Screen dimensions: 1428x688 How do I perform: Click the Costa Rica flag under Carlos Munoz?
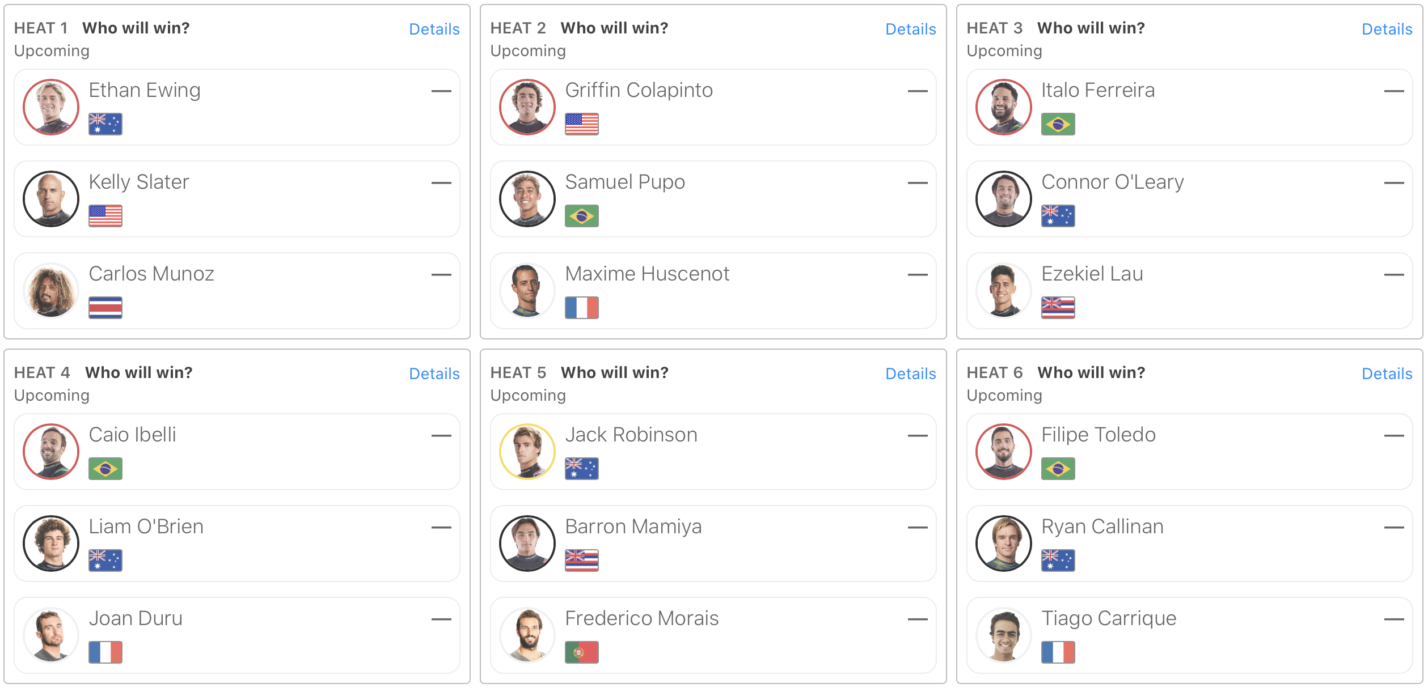pyautogui.click(x=105, y=308)
